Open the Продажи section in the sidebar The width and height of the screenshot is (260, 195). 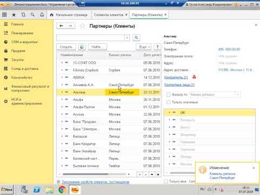18,51
